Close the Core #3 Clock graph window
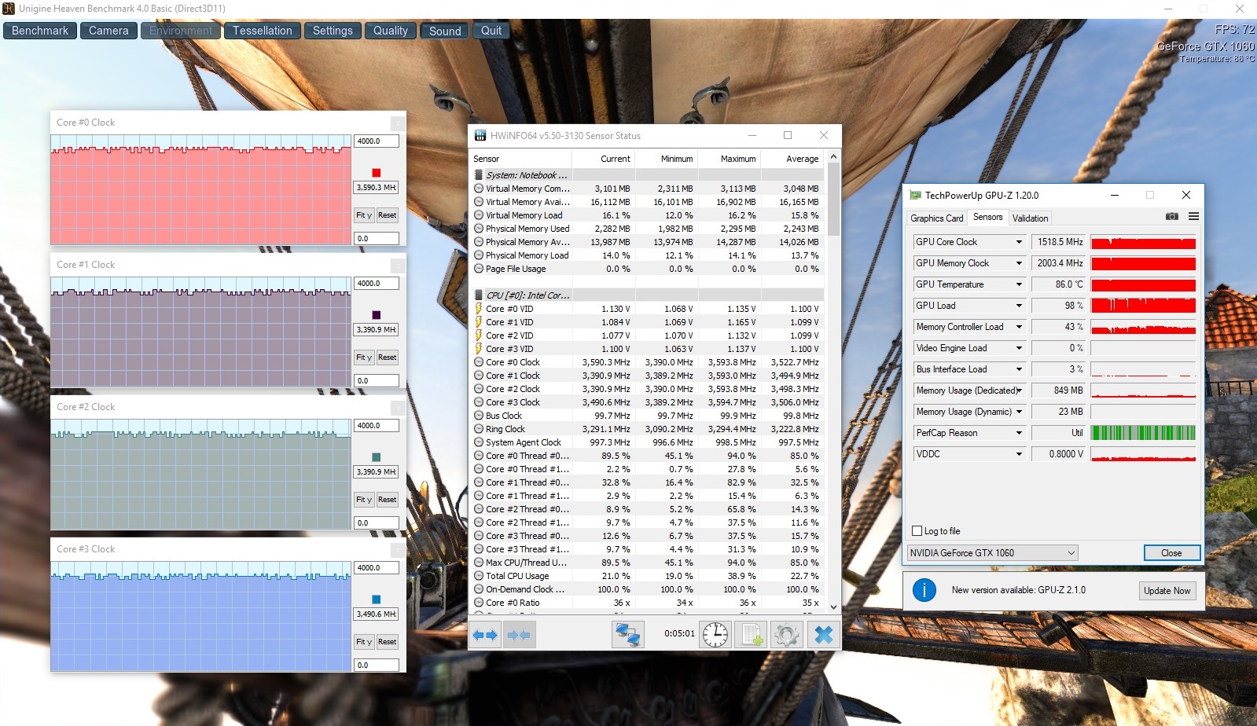Image resolution: width=1257 pixels, height=726 pixels. [x=398, y=550]
